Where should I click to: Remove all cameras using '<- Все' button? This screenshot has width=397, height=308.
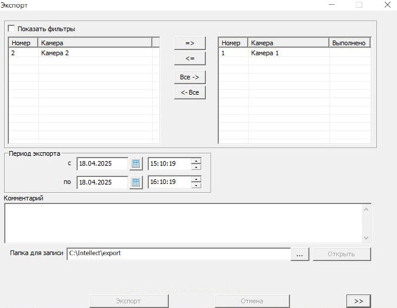coord(189,92)
